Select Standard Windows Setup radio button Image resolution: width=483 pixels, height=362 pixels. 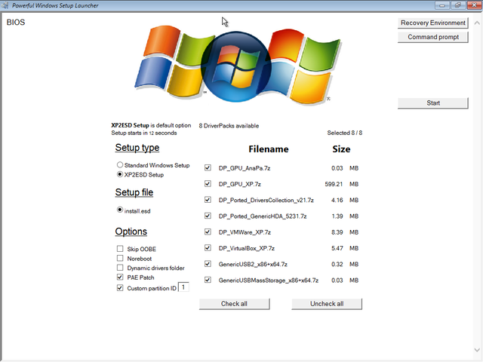pos(120,164)
